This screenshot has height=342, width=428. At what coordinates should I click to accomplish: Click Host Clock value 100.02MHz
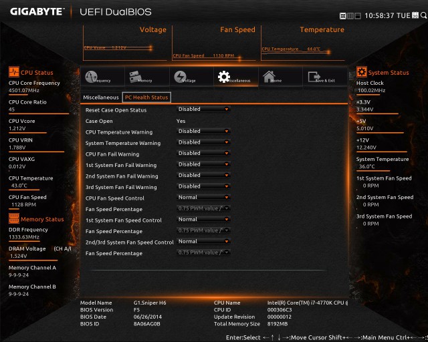372,90
